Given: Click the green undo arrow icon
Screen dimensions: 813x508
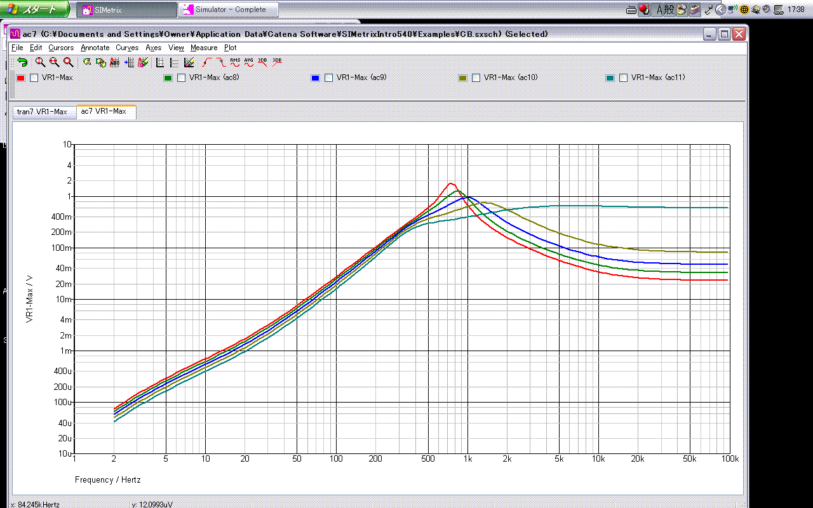Looking at the screenshot, I should pyautogui.click(x=23, y=62).
